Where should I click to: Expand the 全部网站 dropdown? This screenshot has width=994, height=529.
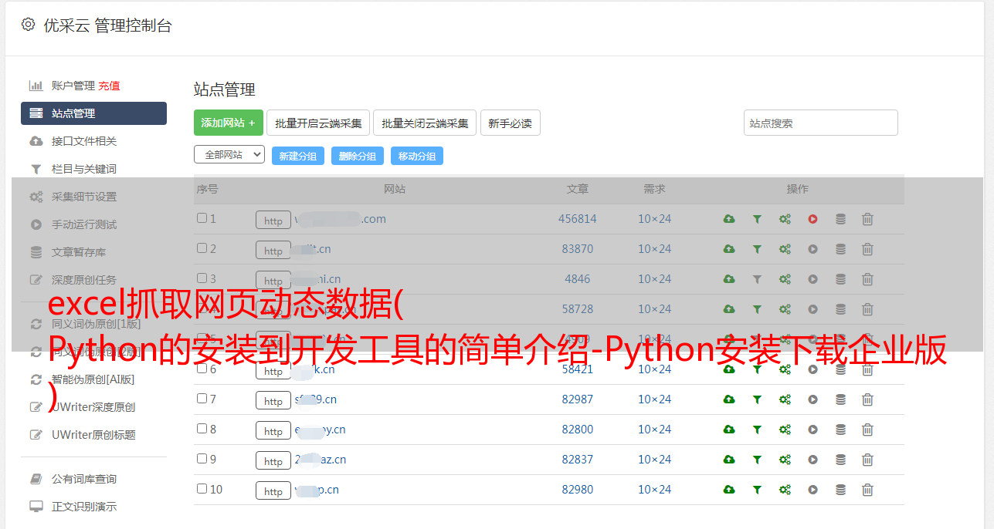click(x=229, y=154)
